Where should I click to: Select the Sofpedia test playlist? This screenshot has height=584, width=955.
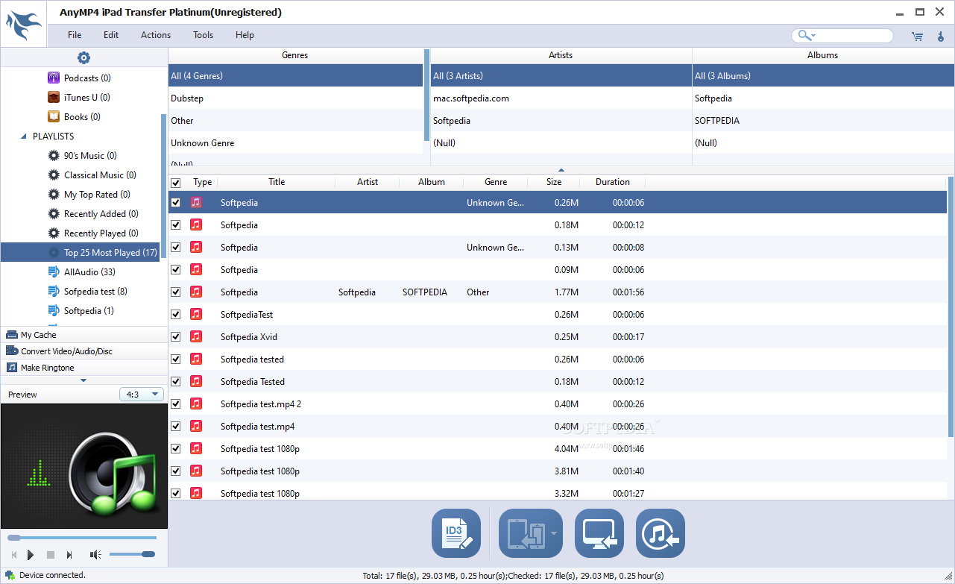95,291
